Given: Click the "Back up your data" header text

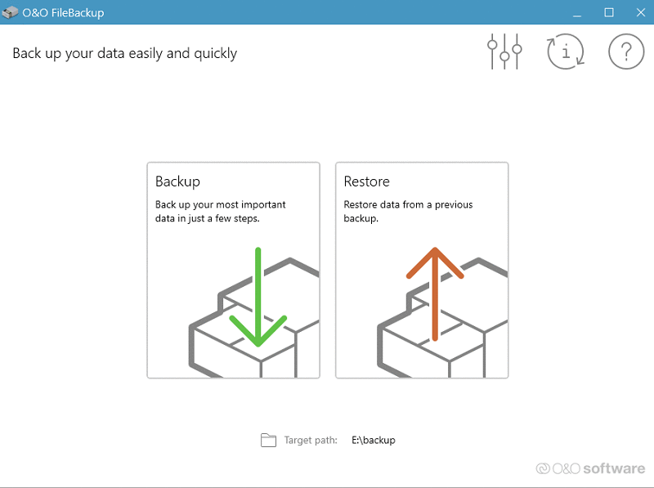Looking at the screenshot, I should pyautogui.click(x=124, y=54).
